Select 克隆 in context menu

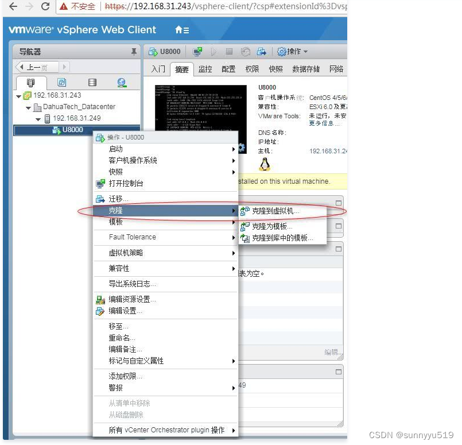[165, 211]
